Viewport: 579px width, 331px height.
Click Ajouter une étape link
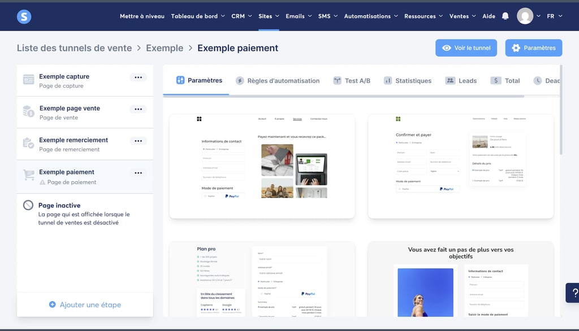[85, 304]
